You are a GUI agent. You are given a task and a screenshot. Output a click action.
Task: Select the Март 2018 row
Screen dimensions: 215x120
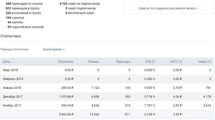(107, 70)
